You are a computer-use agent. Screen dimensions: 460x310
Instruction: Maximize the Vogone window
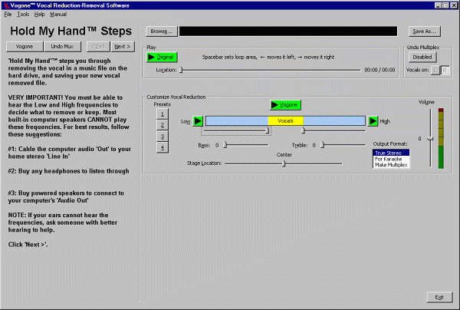pos(445,5)
